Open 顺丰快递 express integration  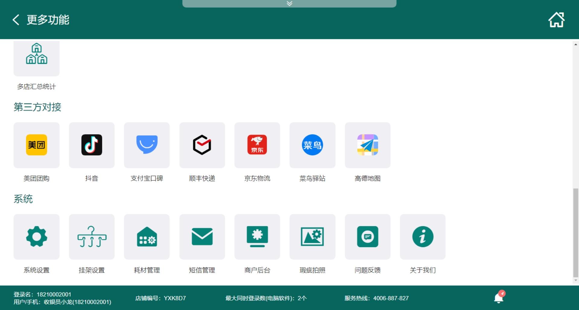coord(202,145)
